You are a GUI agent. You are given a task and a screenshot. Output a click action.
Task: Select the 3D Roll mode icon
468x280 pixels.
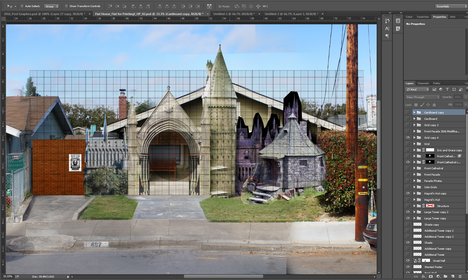[x=244, y=6]
